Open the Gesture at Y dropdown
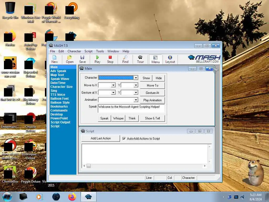269x202 pixels. 136,93
